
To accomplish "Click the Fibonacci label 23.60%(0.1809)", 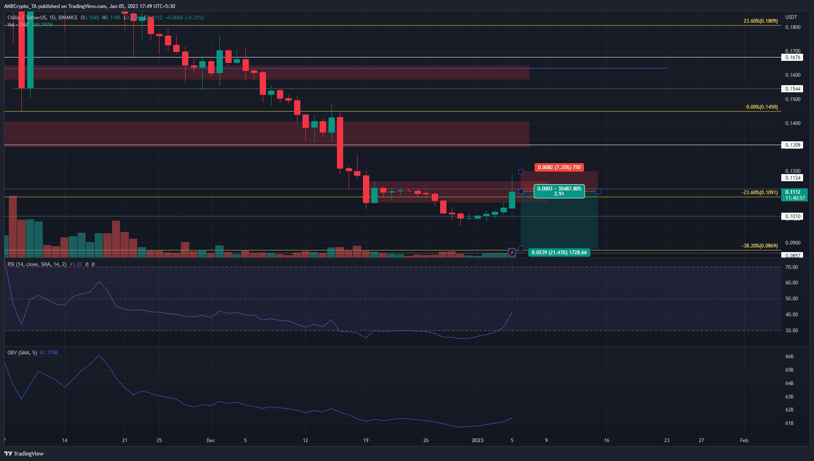I will (x=760, y=21).
